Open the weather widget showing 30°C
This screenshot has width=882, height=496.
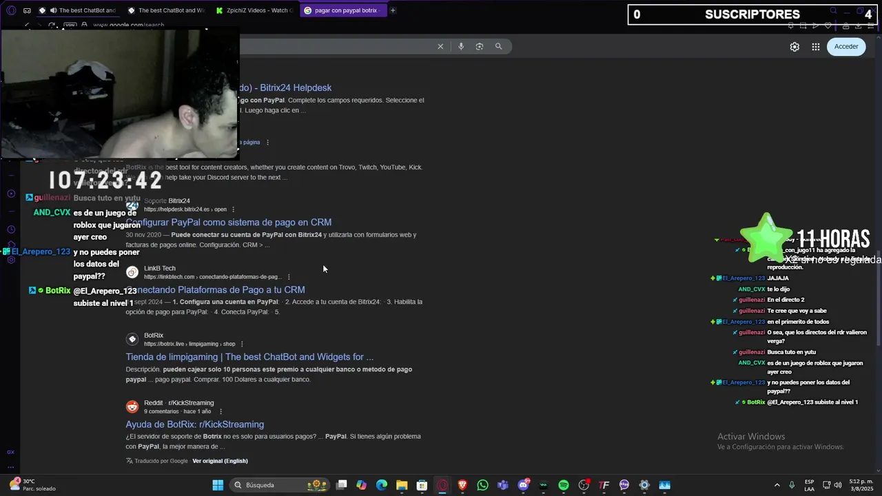[33, 485]
